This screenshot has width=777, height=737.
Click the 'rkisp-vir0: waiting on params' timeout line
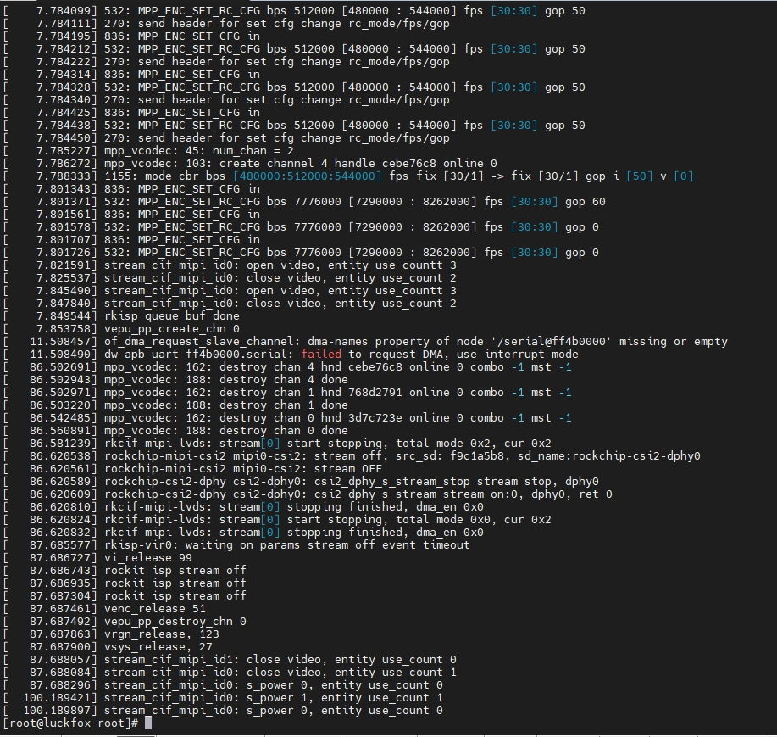(236, 545)
